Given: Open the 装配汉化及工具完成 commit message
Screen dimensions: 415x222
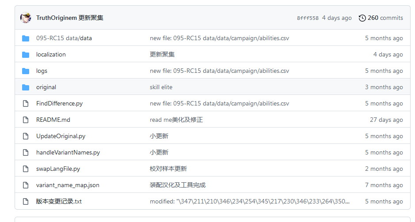Looking at the screenshot, I should 177,185.
